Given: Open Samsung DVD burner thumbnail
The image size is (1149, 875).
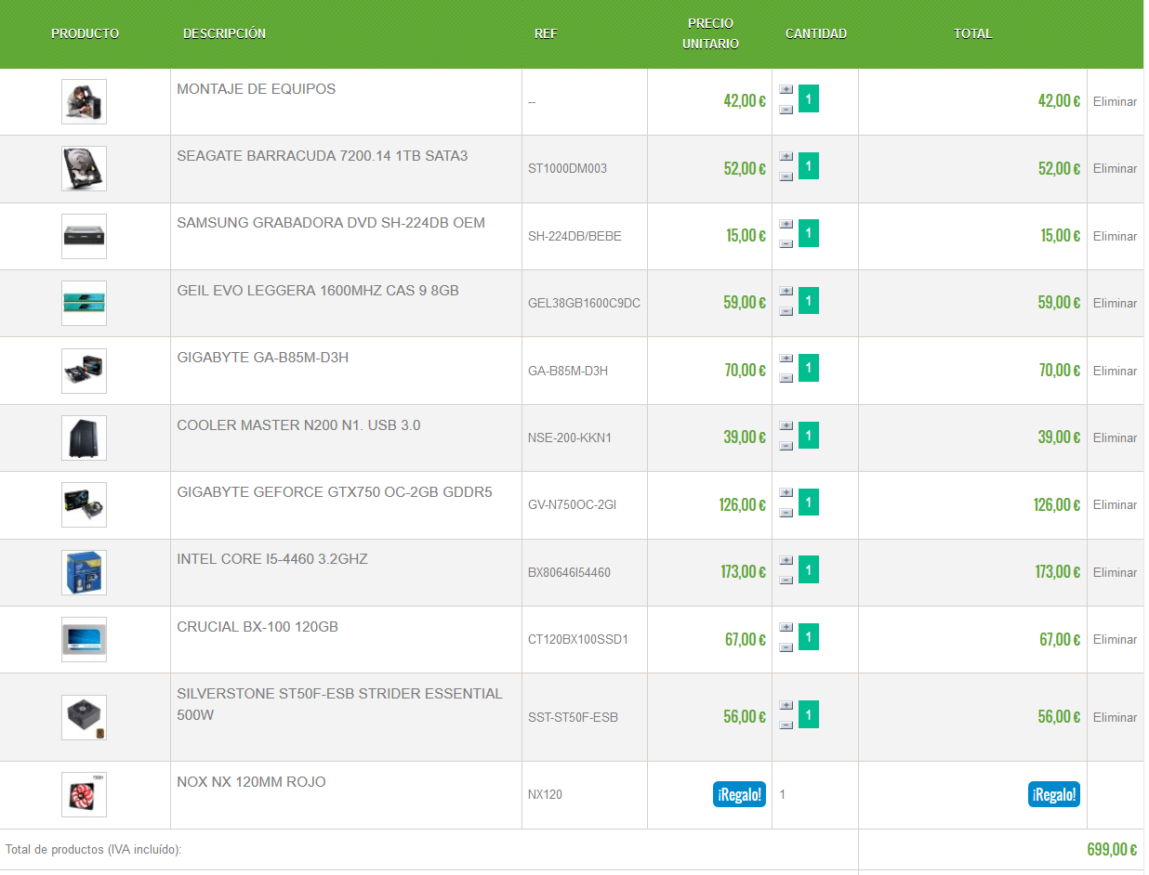Looking at the screenshot, I should 84,236.
